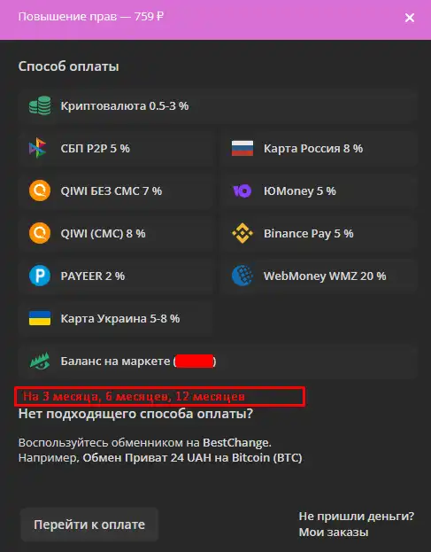Click the Ukrainian flag card icon
The width and height of the screenshot is (431, 552).
pos(40,318)
